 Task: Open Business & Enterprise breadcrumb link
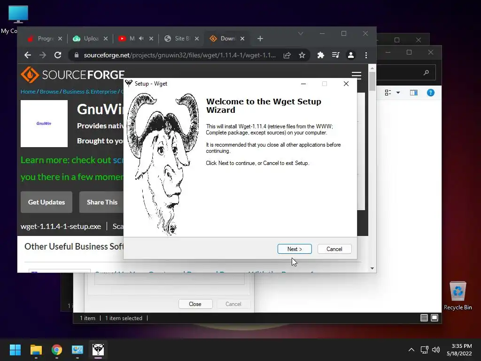tap(90, 92)
